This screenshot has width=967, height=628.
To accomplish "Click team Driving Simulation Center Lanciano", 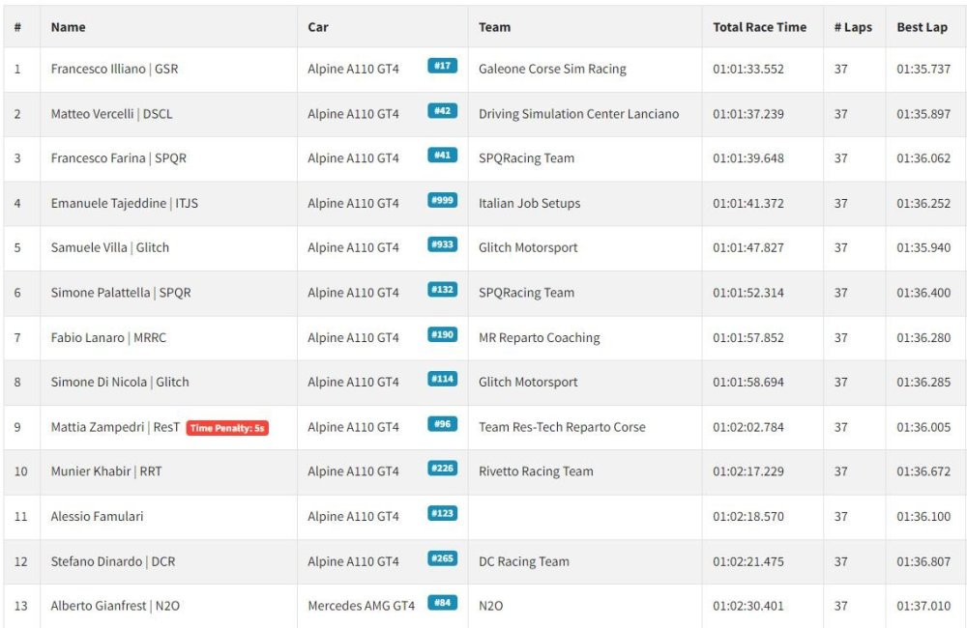I will click(579, 114).
